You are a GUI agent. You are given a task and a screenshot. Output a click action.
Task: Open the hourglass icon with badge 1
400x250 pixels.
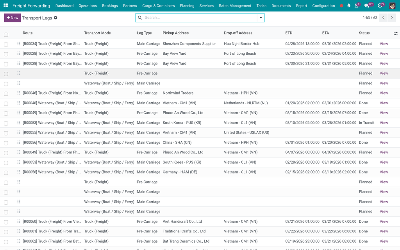[x=357, y=5]
